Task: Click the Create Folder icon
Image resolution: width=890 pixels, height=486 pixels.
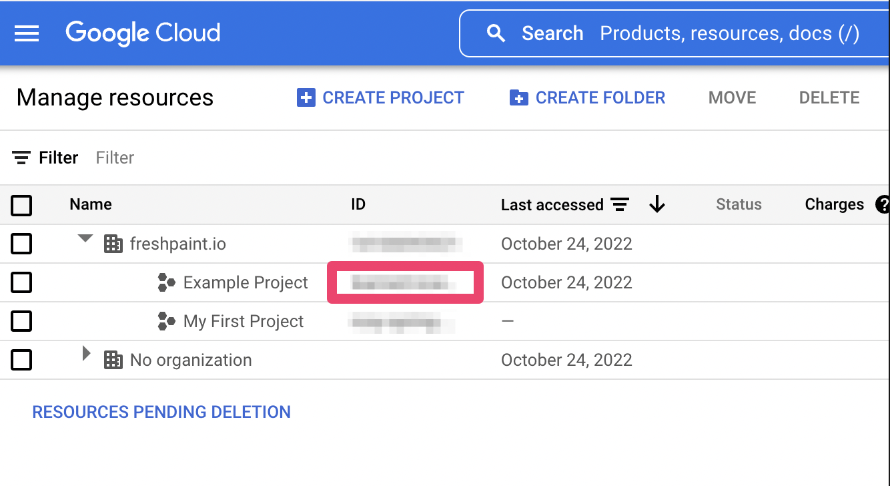Action: [x=518, y=98]
